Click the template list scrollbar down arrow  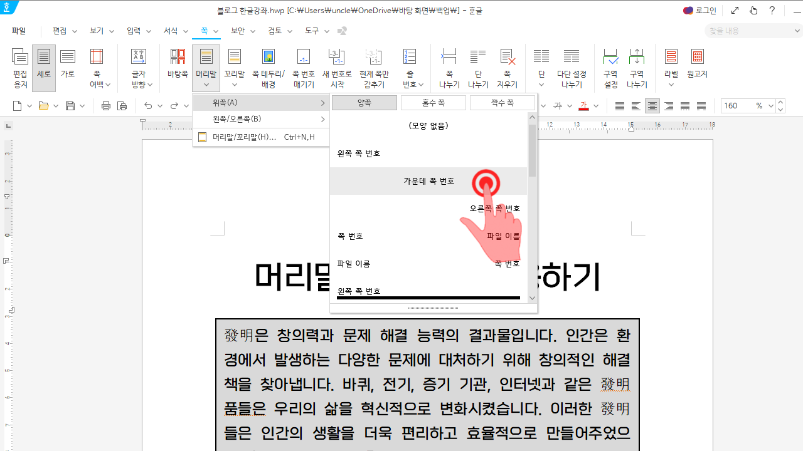(533, 298)
